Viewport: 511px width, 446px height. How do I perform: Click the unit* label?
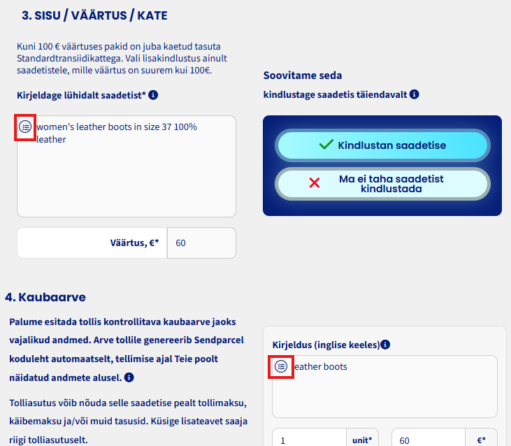[x=362, y=440]
